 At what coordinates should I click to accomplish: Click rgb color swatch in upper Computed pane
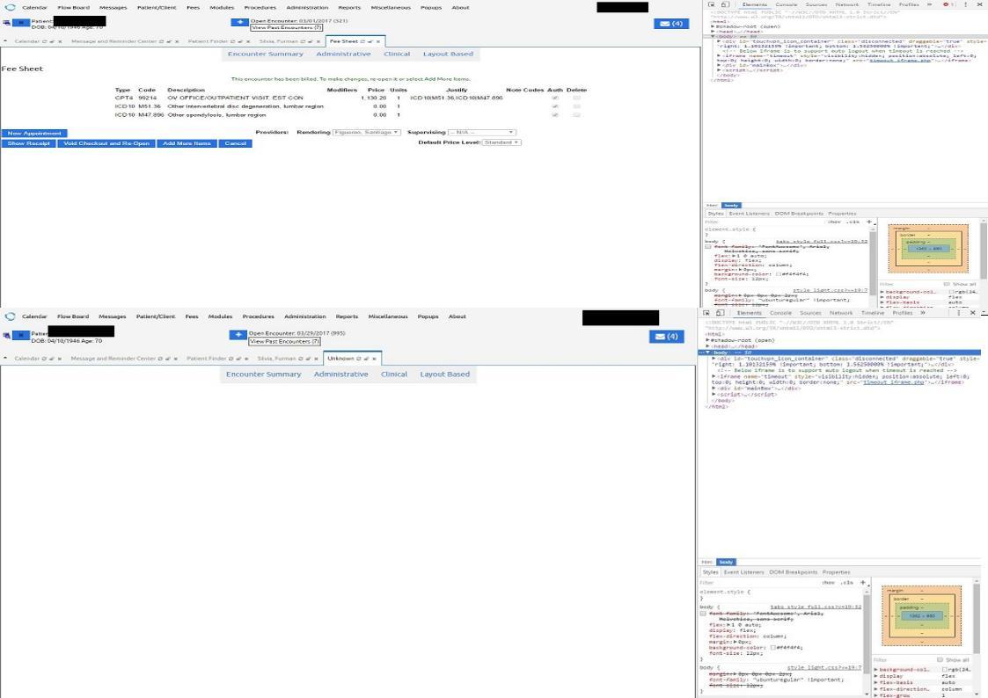[951, 292]
